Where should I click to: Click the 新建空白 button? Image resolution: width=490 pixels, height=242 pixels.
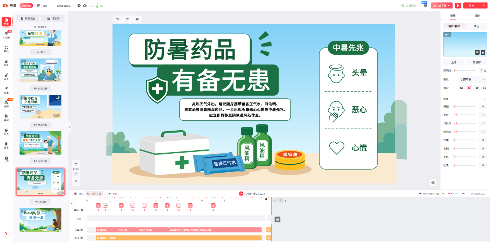coord(28,18)
